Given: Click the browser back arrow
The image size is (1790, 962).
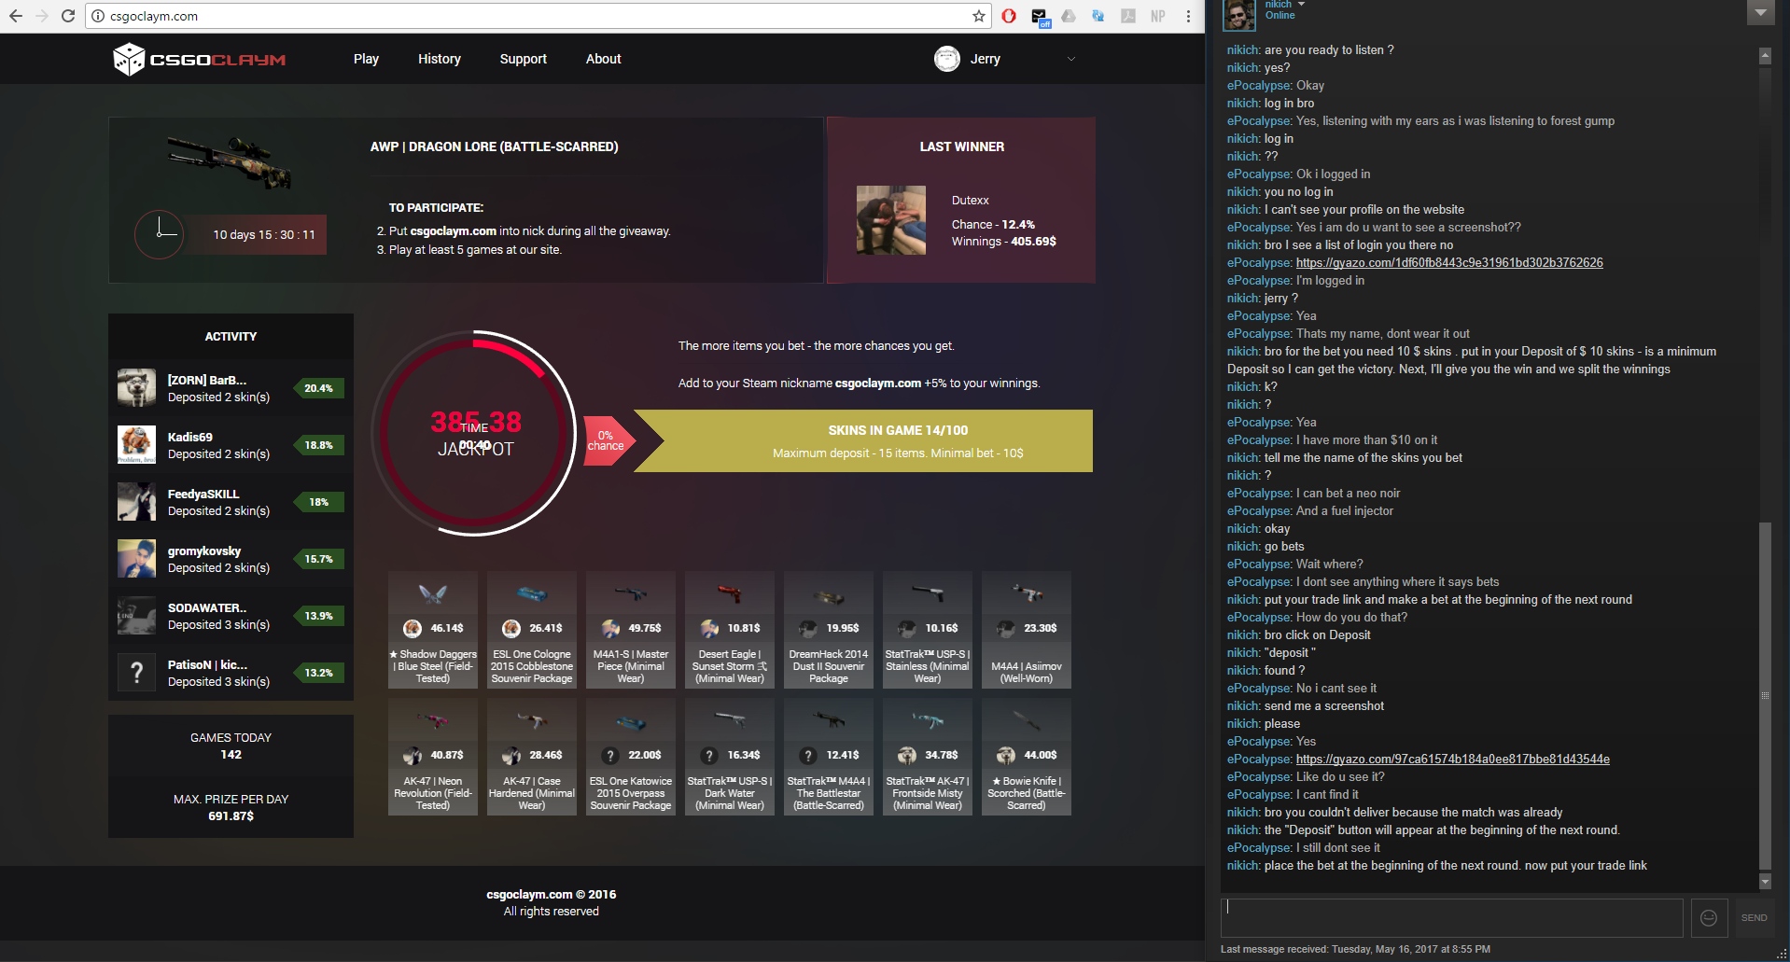Looking at the screenshot, I should pyautogui.click(x=16, y=16).
